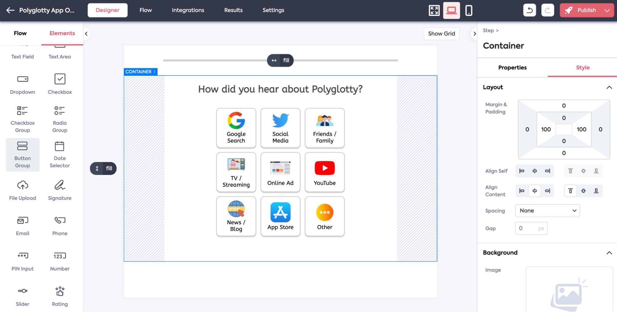Click the horizontal fill slider handle
617x312 pixels.
point(280,60)
